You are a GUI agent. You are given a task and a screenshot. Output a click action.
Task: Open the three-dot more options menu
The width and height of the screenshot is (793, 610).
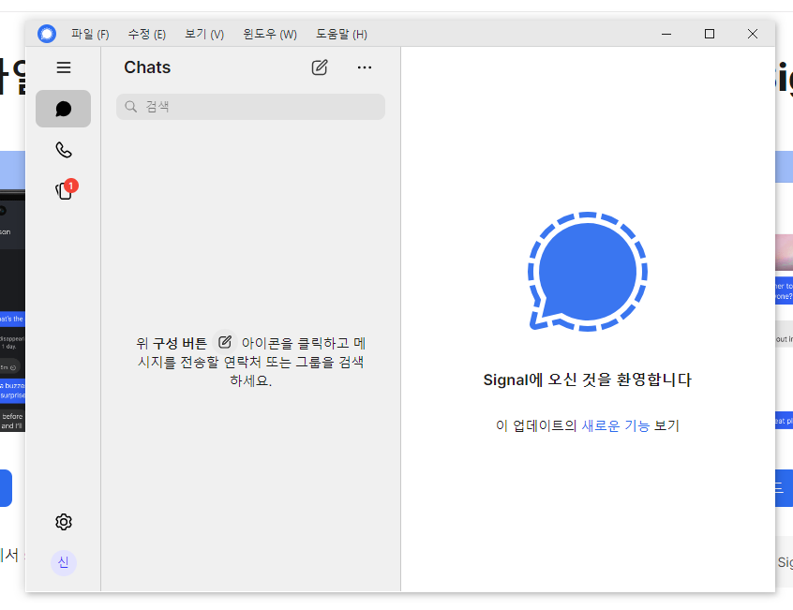(x=364, y=67)
